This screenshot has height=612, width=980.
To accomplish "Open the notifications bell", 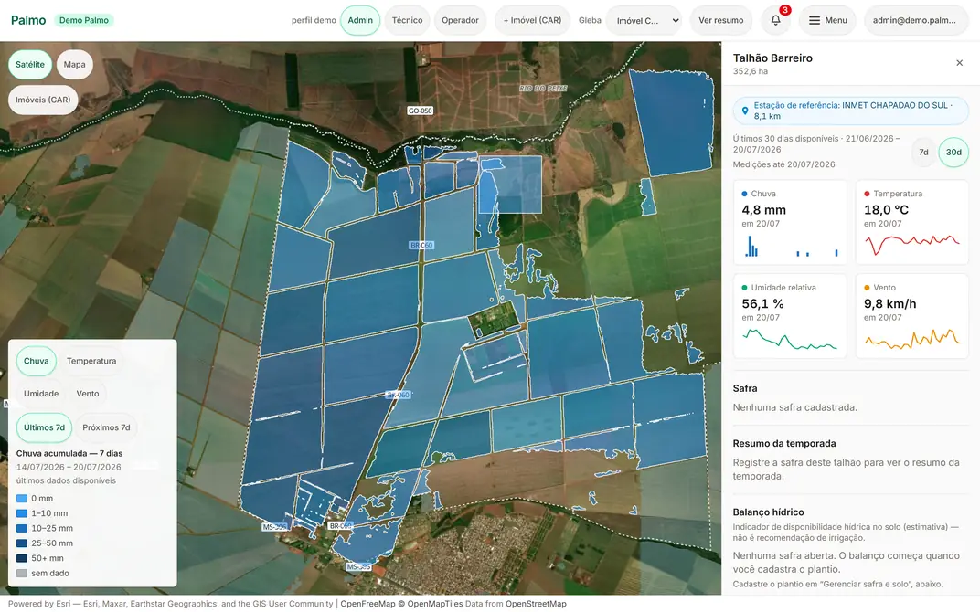I will tap(775, 20).
